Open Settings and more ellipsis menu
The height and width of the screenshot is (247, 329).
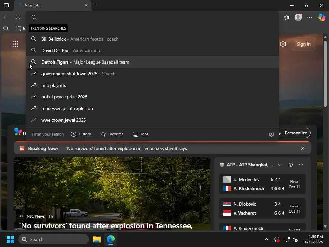310,17
